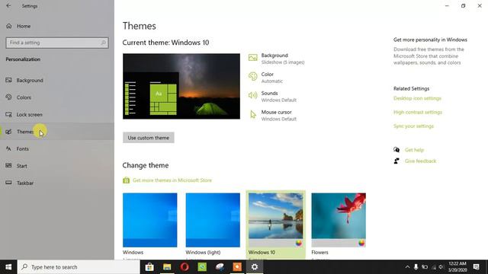
Task: Open 'Get more themes in Microsoft Store' link
Action: point(172,180)
